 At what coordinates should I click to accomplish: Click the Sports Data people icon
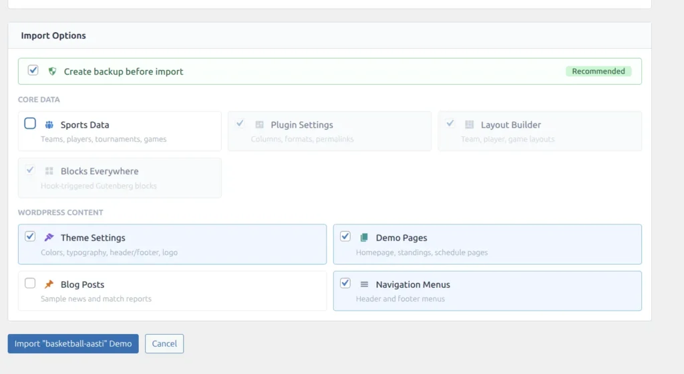pyautogui.click(x=49, y=125)
